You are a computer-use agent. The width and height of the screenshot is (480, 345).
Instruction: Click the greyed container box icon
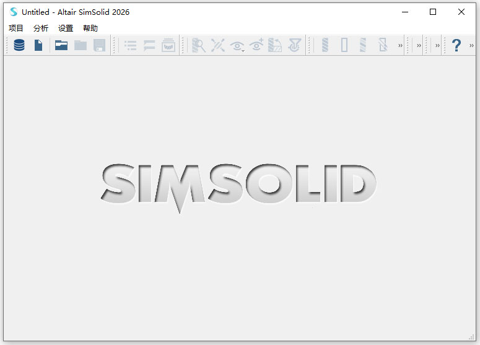[168, 45]
